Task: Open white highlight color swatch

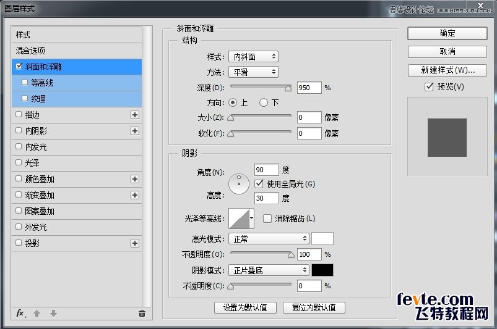Action: [322, 239]
